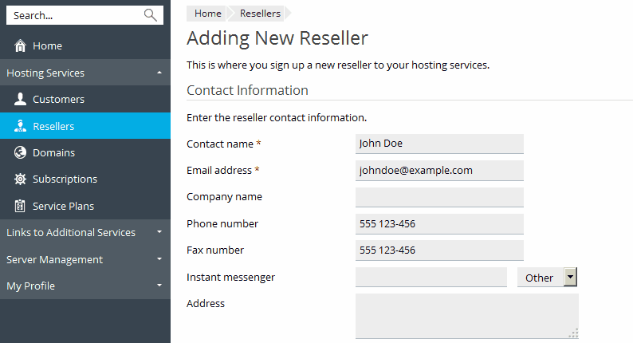Click the magnifying glass search icon
Viewport: 633px width, 343px height.
tap(150, 15)
